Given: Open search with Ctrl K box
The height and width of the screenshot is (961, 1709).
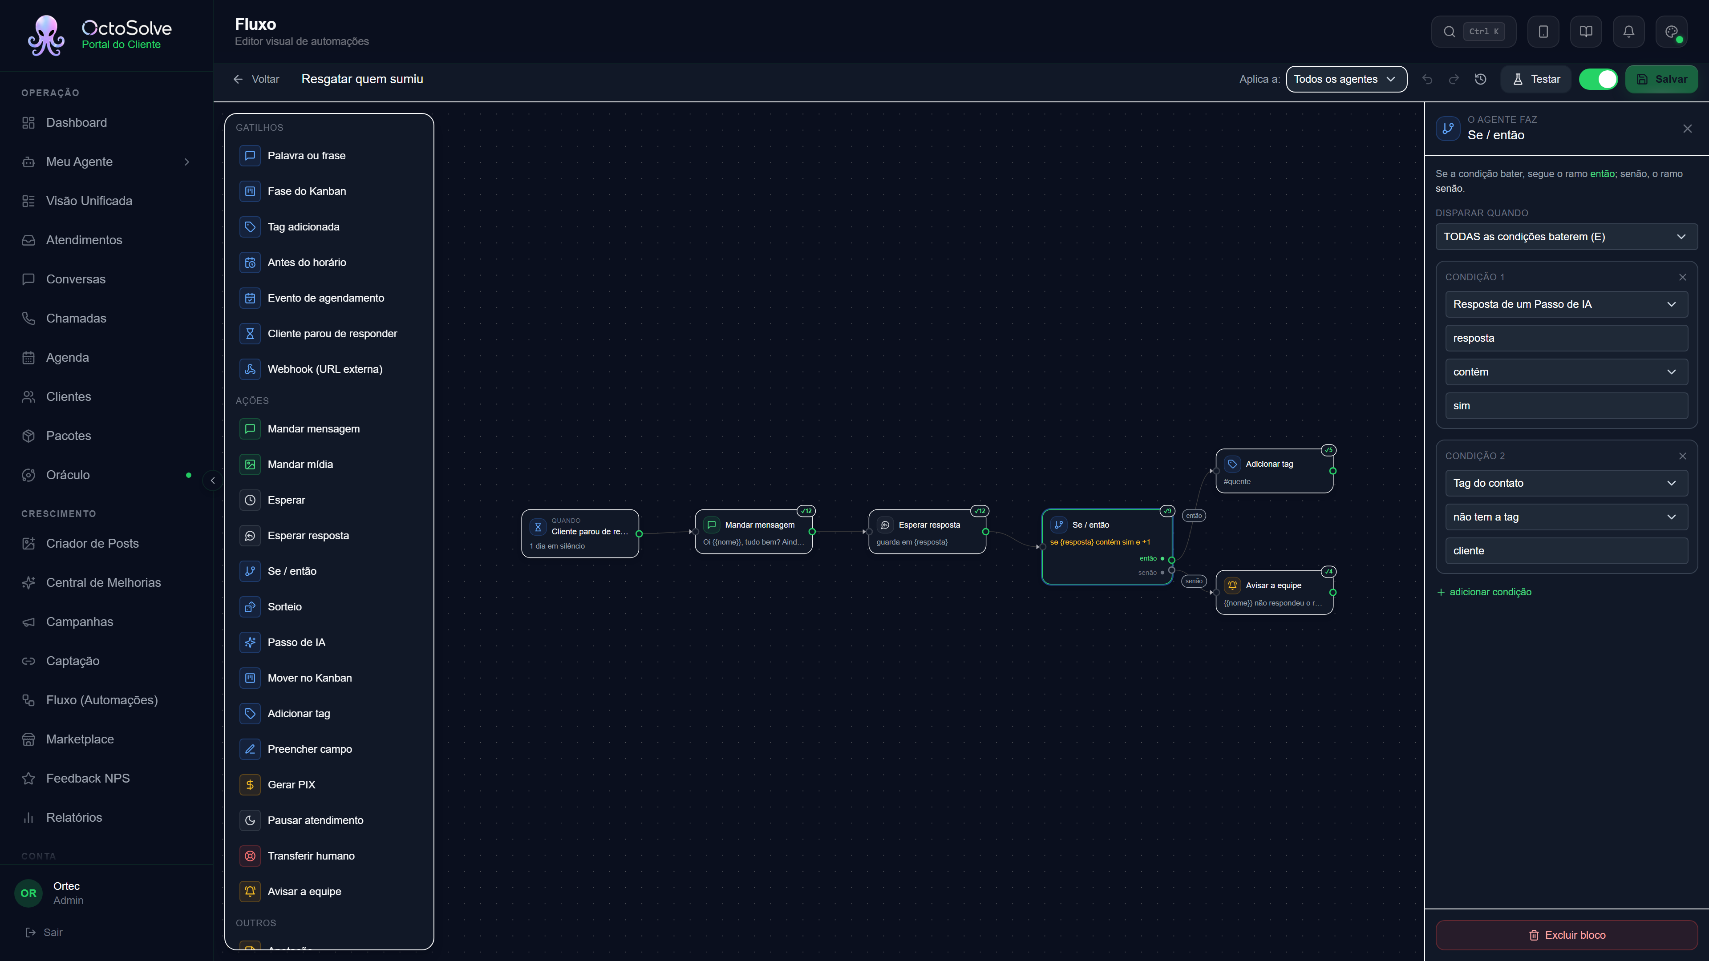Looking at the screenshot, I should point(1474,31).
